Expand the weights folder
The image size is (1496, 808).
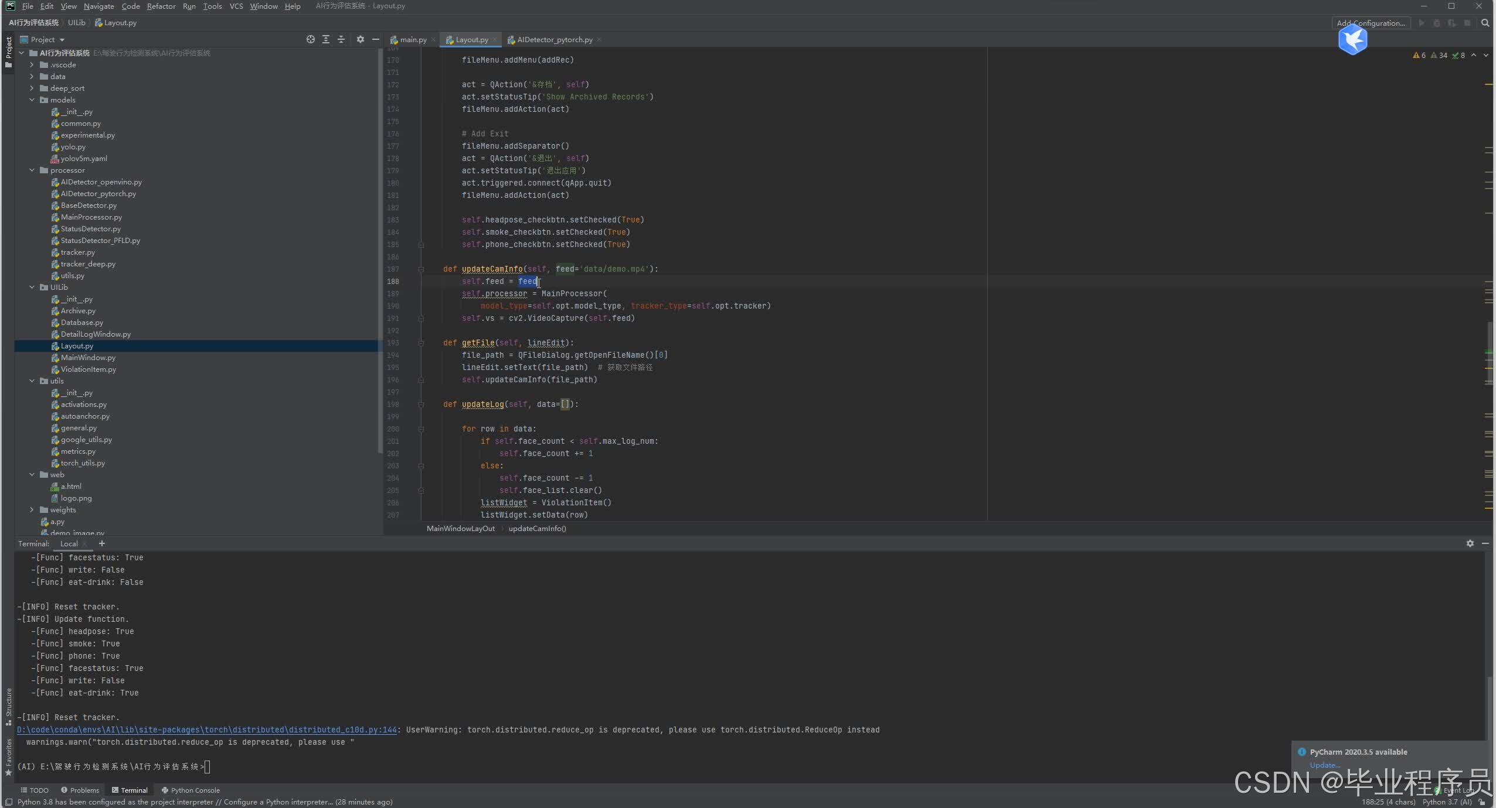[x=32, y=510]
